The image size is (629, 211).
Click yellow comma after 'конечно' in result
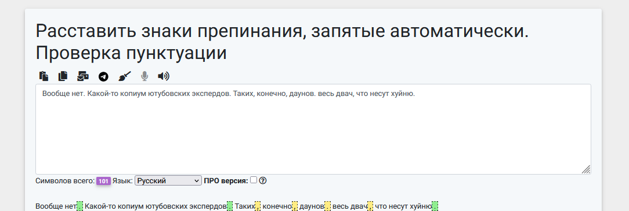pos(295,206)
